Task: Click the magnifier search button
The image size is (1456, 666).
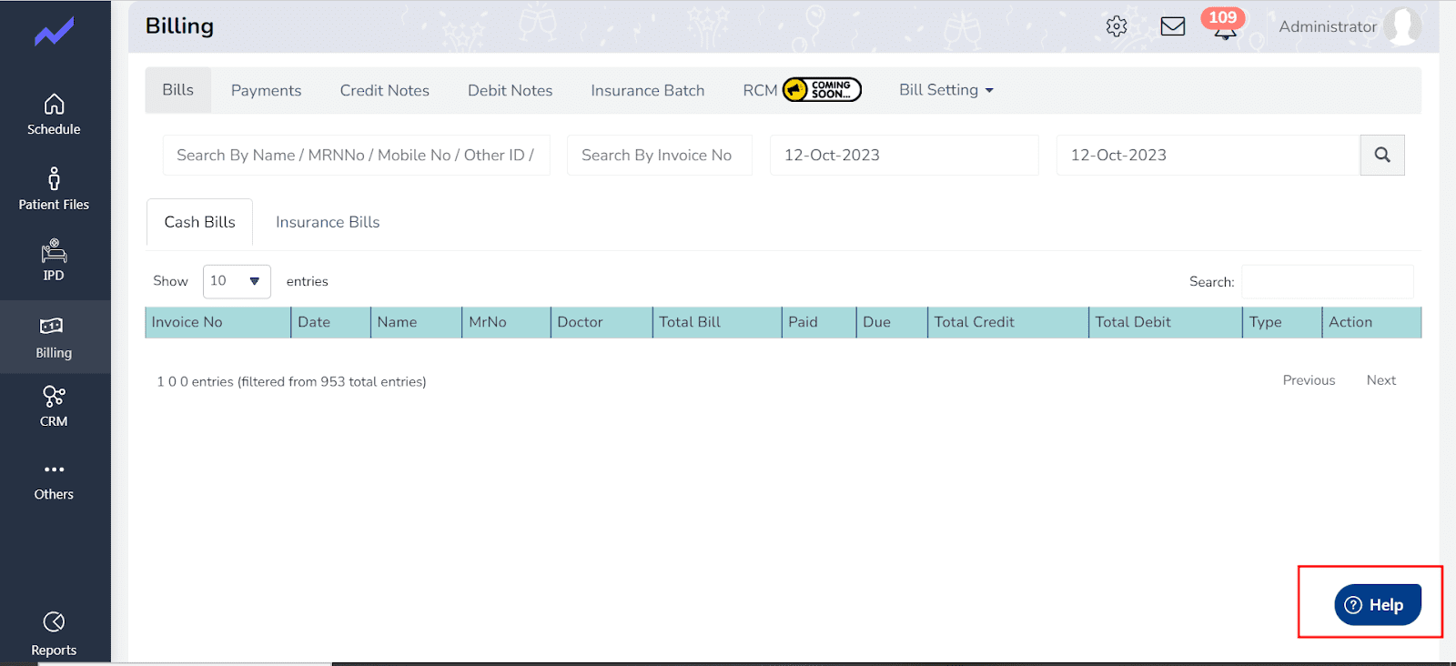Action: (1381, 155)
